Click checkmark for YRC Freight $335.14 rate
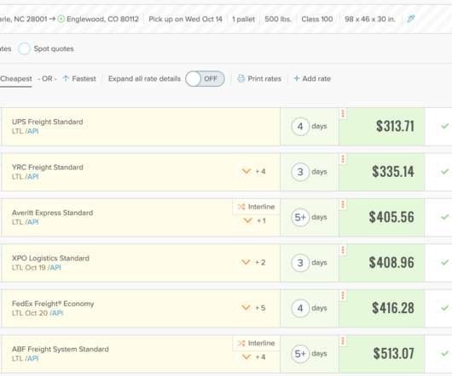The image size is (452, 376). [x=445, y=171]
